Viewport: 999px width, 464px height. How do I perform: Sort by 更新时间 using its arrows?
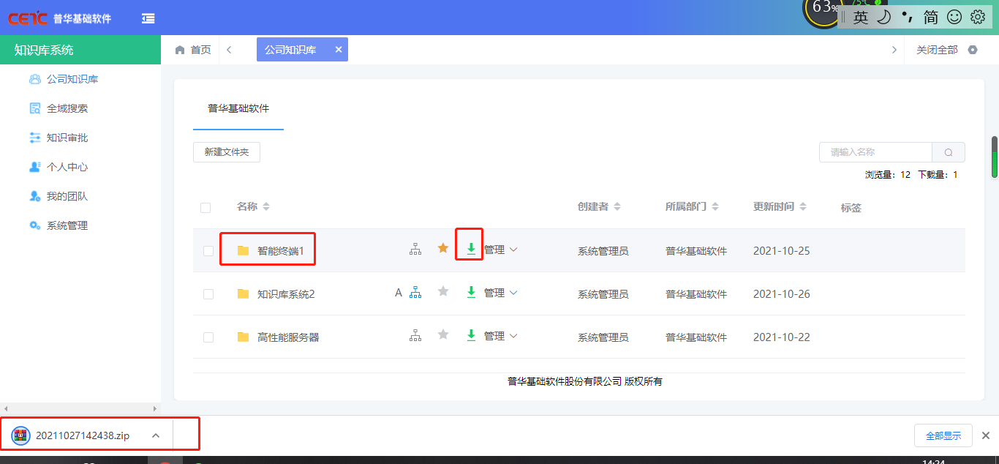point(803,206)
